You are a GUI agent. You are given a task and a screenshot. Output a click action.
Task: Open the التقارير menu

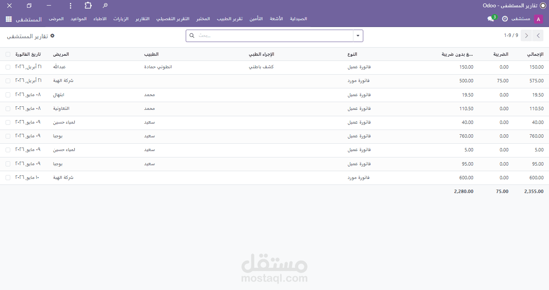coord(143,19)
